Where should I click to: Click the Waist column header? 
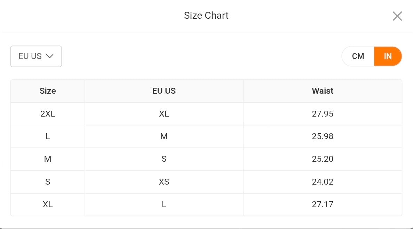coord(323,91)
